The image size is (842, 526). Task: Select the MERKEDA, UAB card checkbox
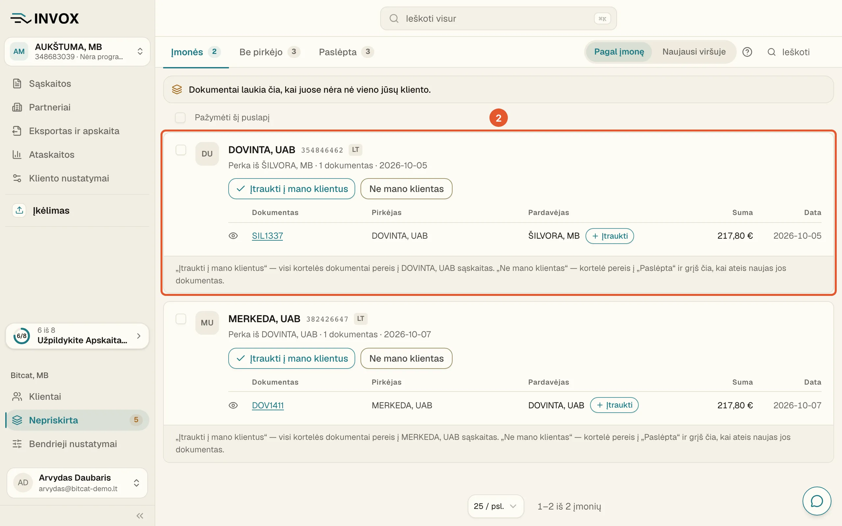[181, 319]
